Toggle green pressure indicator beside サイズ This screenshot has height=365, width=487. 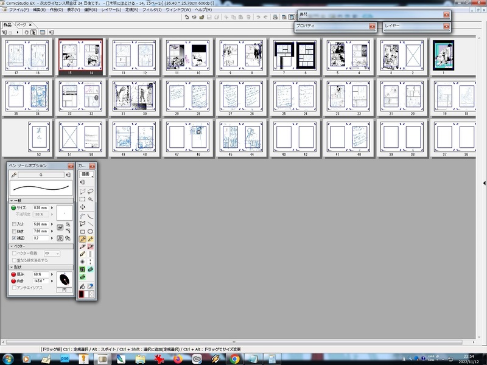(x=13, y=207)
